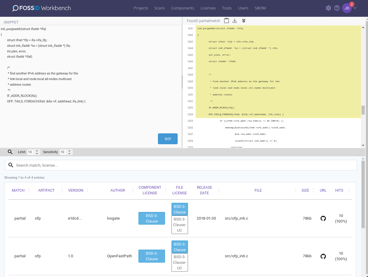Image resolution: width=368 pixels, height=277 pixels.
Task: Open GitHub URL for OpenFastPath row
Action: [323, 256]
